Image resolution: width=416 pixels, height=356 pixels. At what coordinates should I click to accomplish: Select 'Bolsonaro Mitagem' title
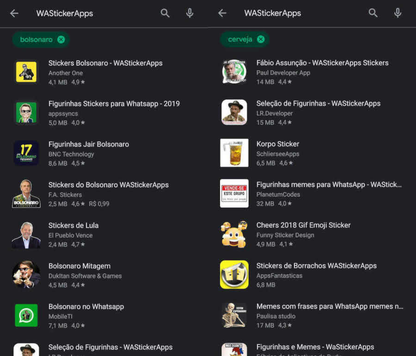tap(80, 266)
